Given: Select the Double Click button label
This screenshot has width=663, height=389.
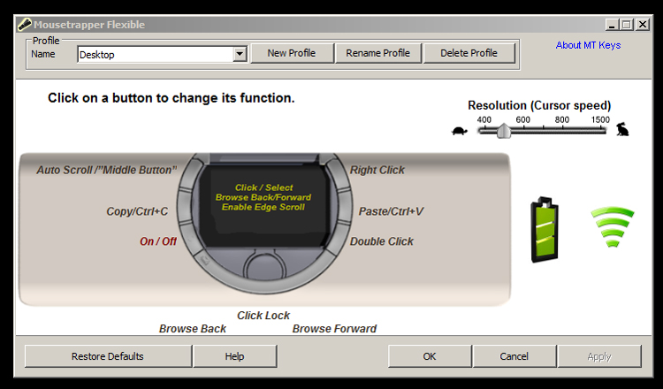Looking at the screenshot, I should [382, 241].
